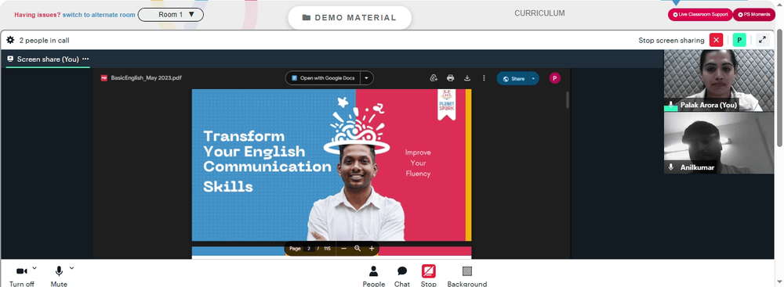Turn off the camera
This screenshot has width=784, height=287.
tap(21, 276)
